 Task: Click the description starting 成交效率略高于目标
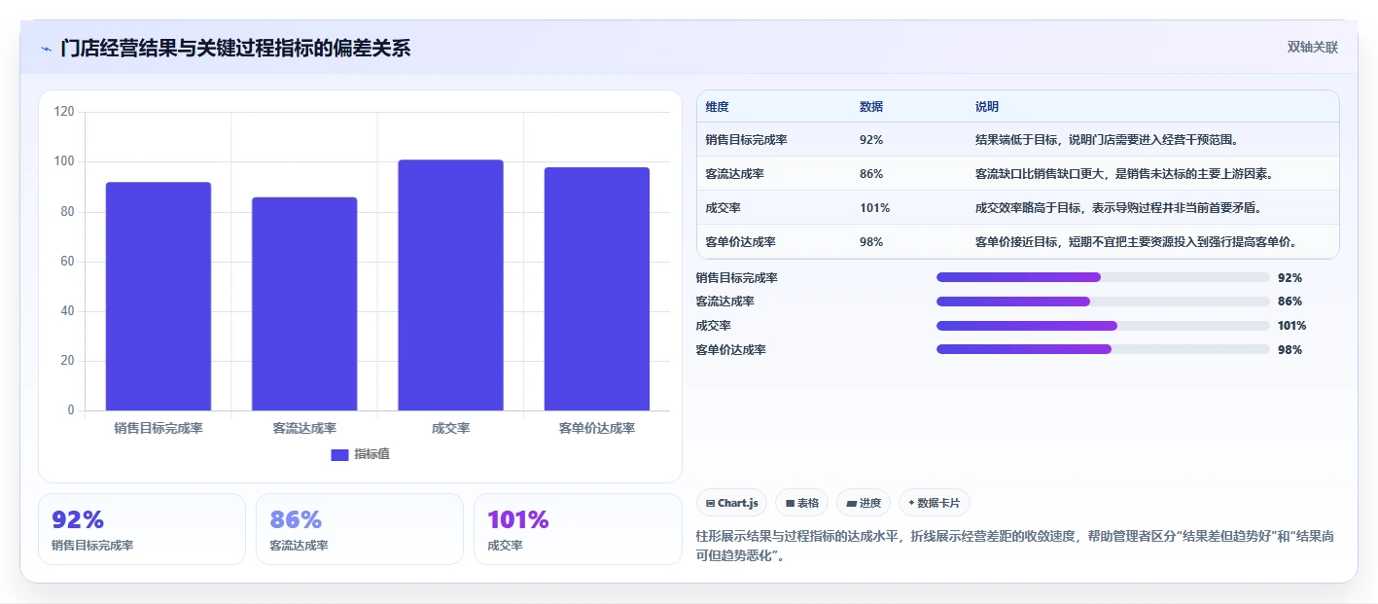[x=1118, y=207]
